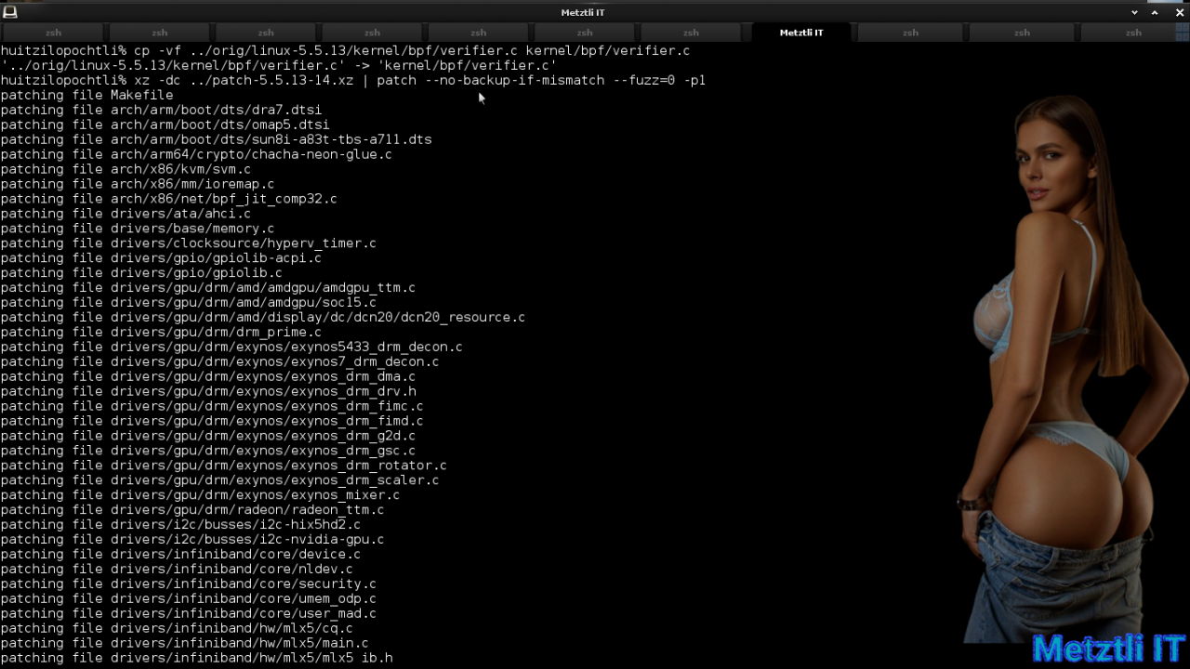This screenshot has height=669, width=1190.
Task: Click the line for dcn20/dcn20_resource.c
Action: coord(262,318)
